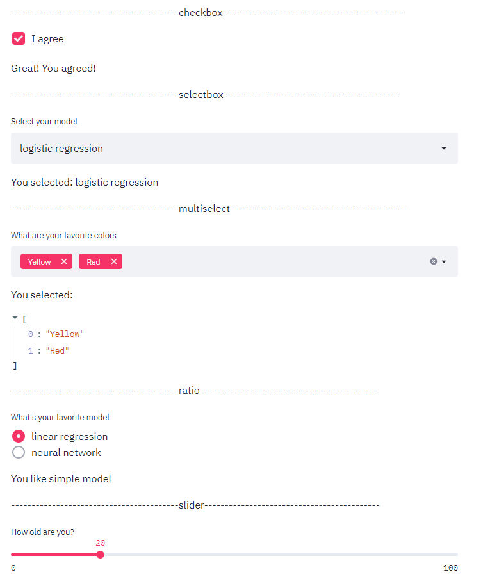The height and width of the screenshot is (579, 483).
Task: Expand the favorite colors multiselect arrow
Action: click(x=444, y=261)
